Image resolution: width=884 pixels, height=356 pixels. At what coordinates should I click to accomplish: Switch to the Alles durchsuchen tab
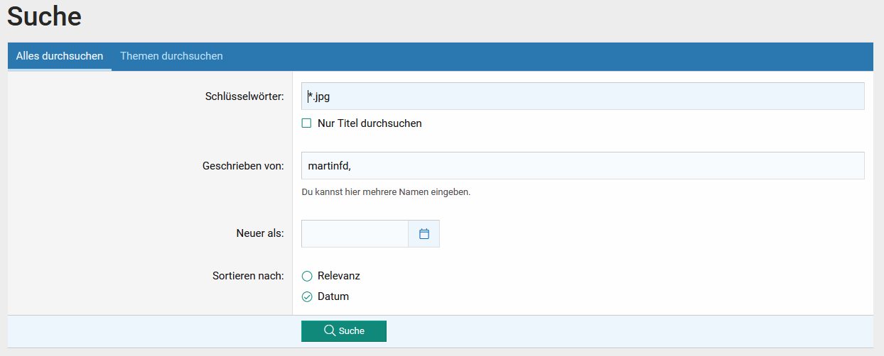pos(60,56)
